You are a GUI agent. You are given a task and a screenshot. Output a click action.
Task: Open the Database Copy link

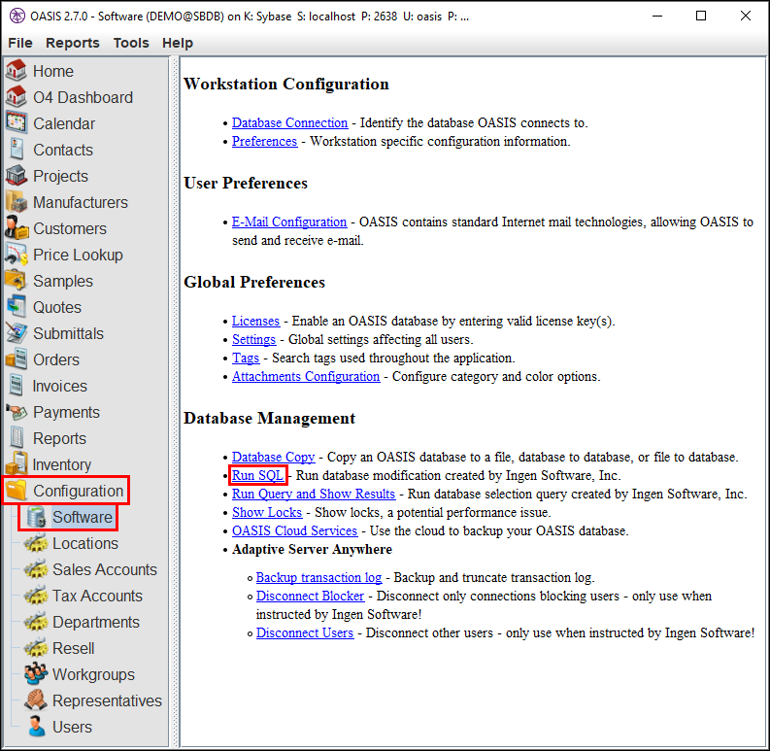273,457
